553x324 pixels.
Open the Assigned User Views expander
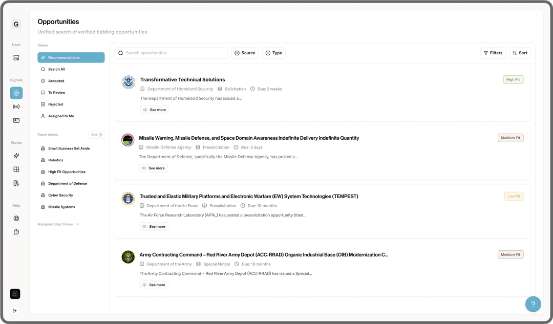(58, 224)
